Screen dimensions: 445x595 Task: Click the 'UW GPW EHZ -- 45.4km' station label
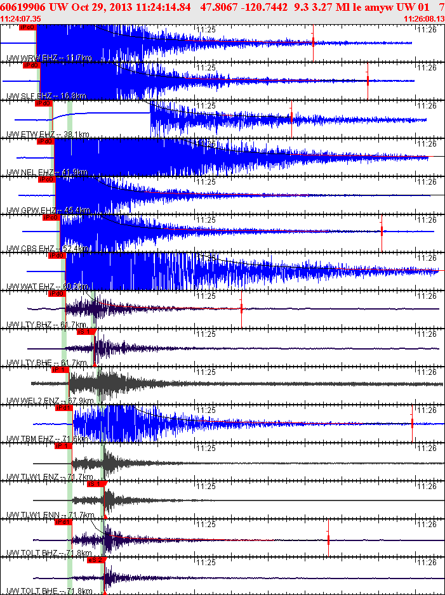click(x=48, y=210)
